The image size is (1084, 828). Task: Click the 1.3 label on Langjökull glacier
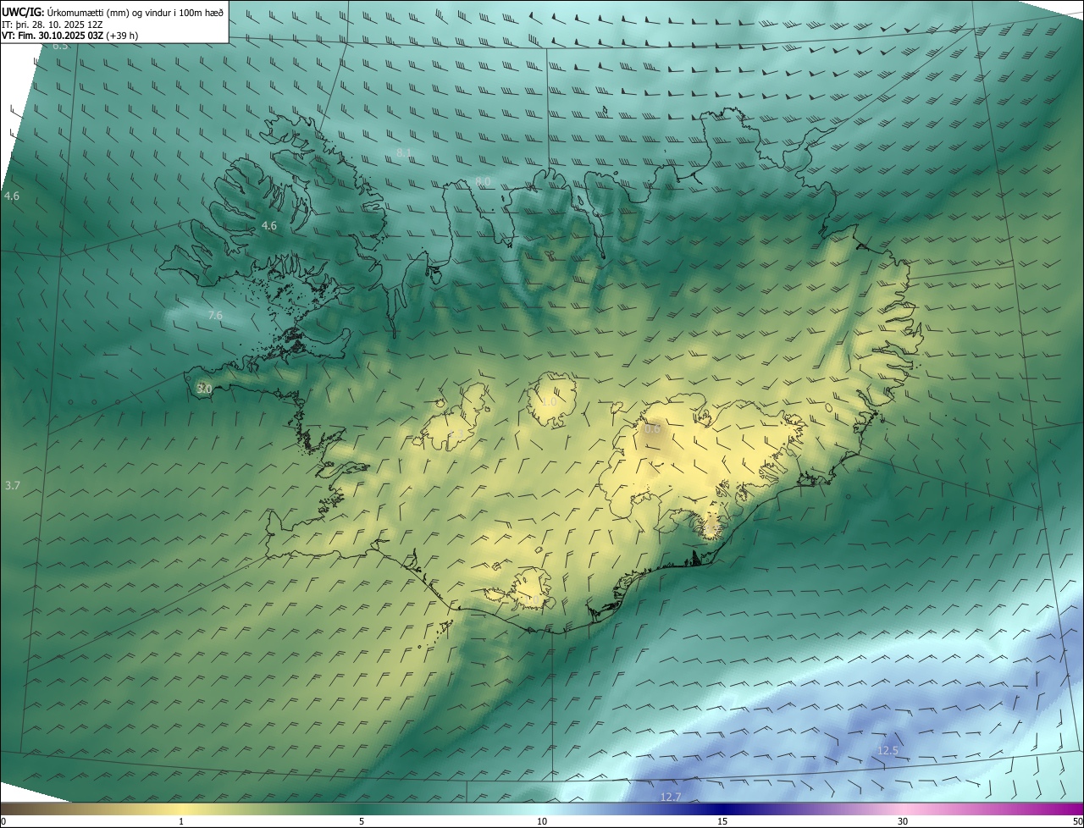[x=456, y=434]
